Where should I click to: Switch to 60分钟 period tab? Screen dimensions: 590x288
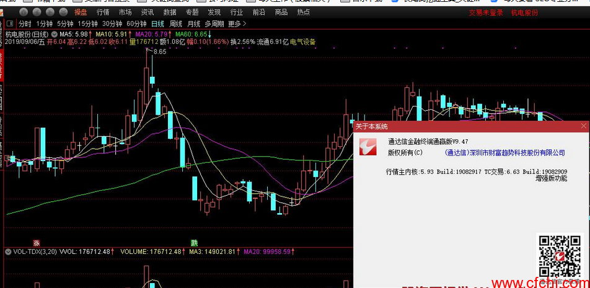pos(136,24)
